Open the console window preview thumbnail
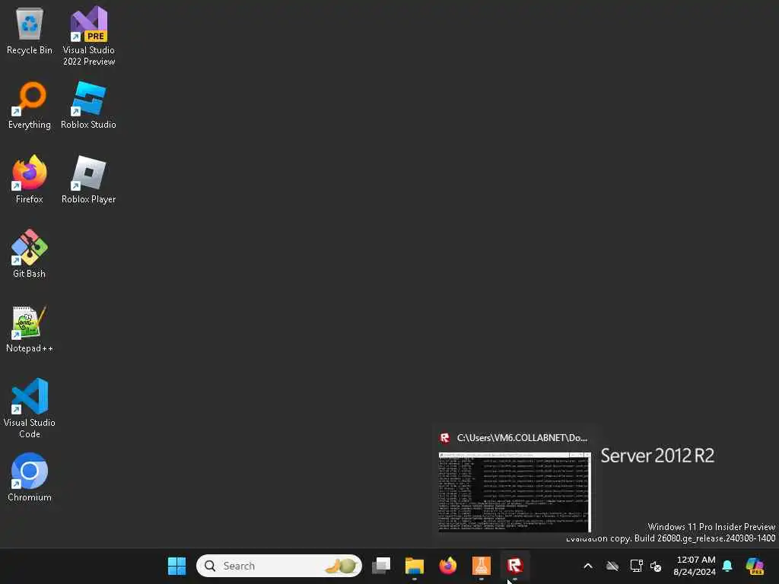 coord(515,492)
